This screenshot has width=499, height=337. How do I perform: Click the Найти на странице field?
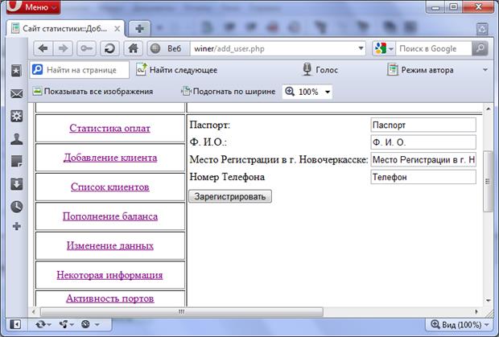[80, 70]
